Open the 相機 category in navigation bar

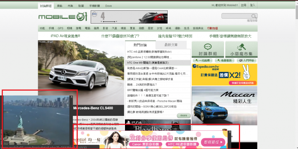pos(70,28)
